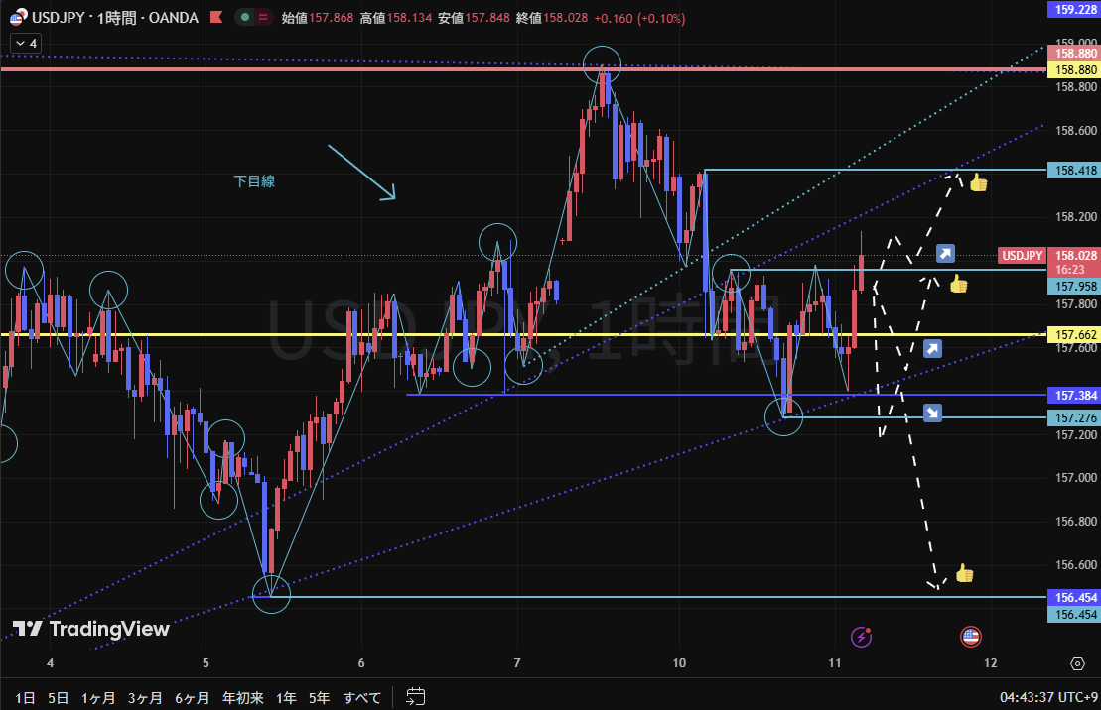Click the US flag economic event marker

tap(970, 637)
